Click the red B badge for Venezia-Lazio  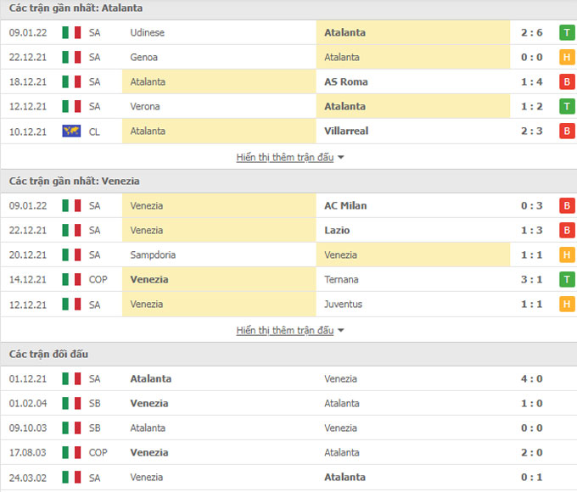(x=567, y=230)
